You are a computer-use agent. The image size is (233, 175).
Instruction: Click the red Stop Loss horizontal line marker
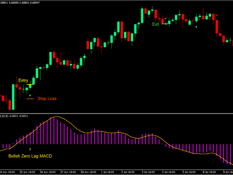click(30, 99)
